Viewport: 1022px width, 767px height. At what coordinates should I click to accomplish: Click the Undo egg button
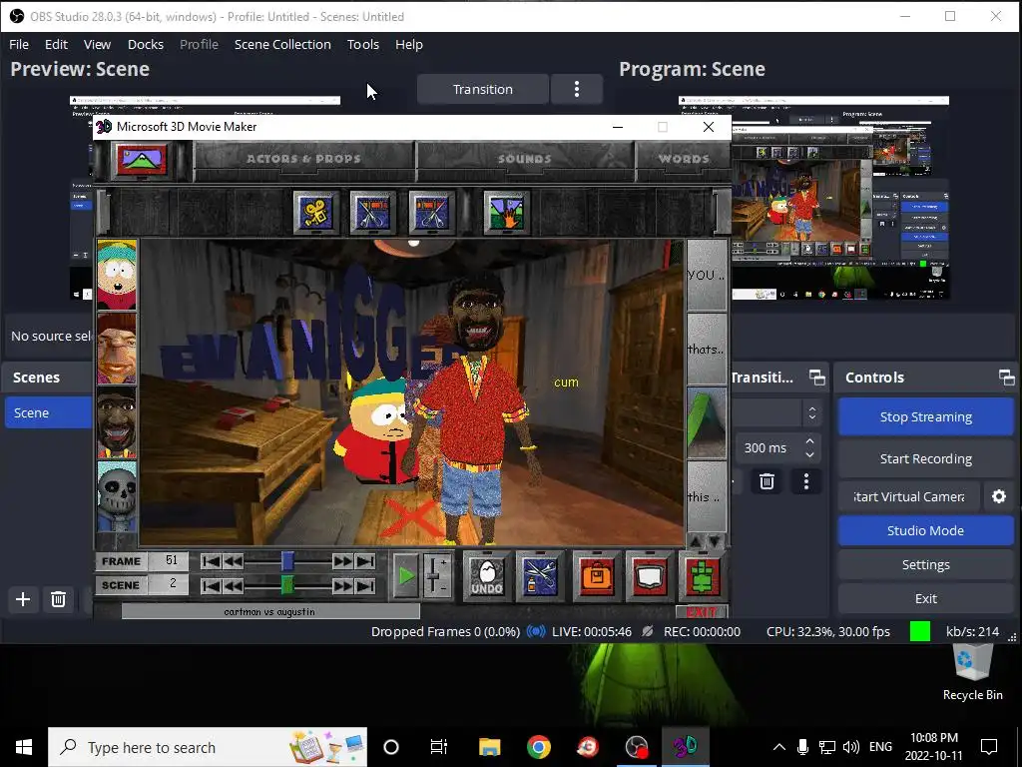click(487, 576)
